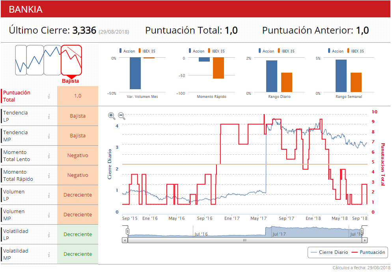
Task: Toggle Cierre Diario series in main legend
Action: coord(329,252)
